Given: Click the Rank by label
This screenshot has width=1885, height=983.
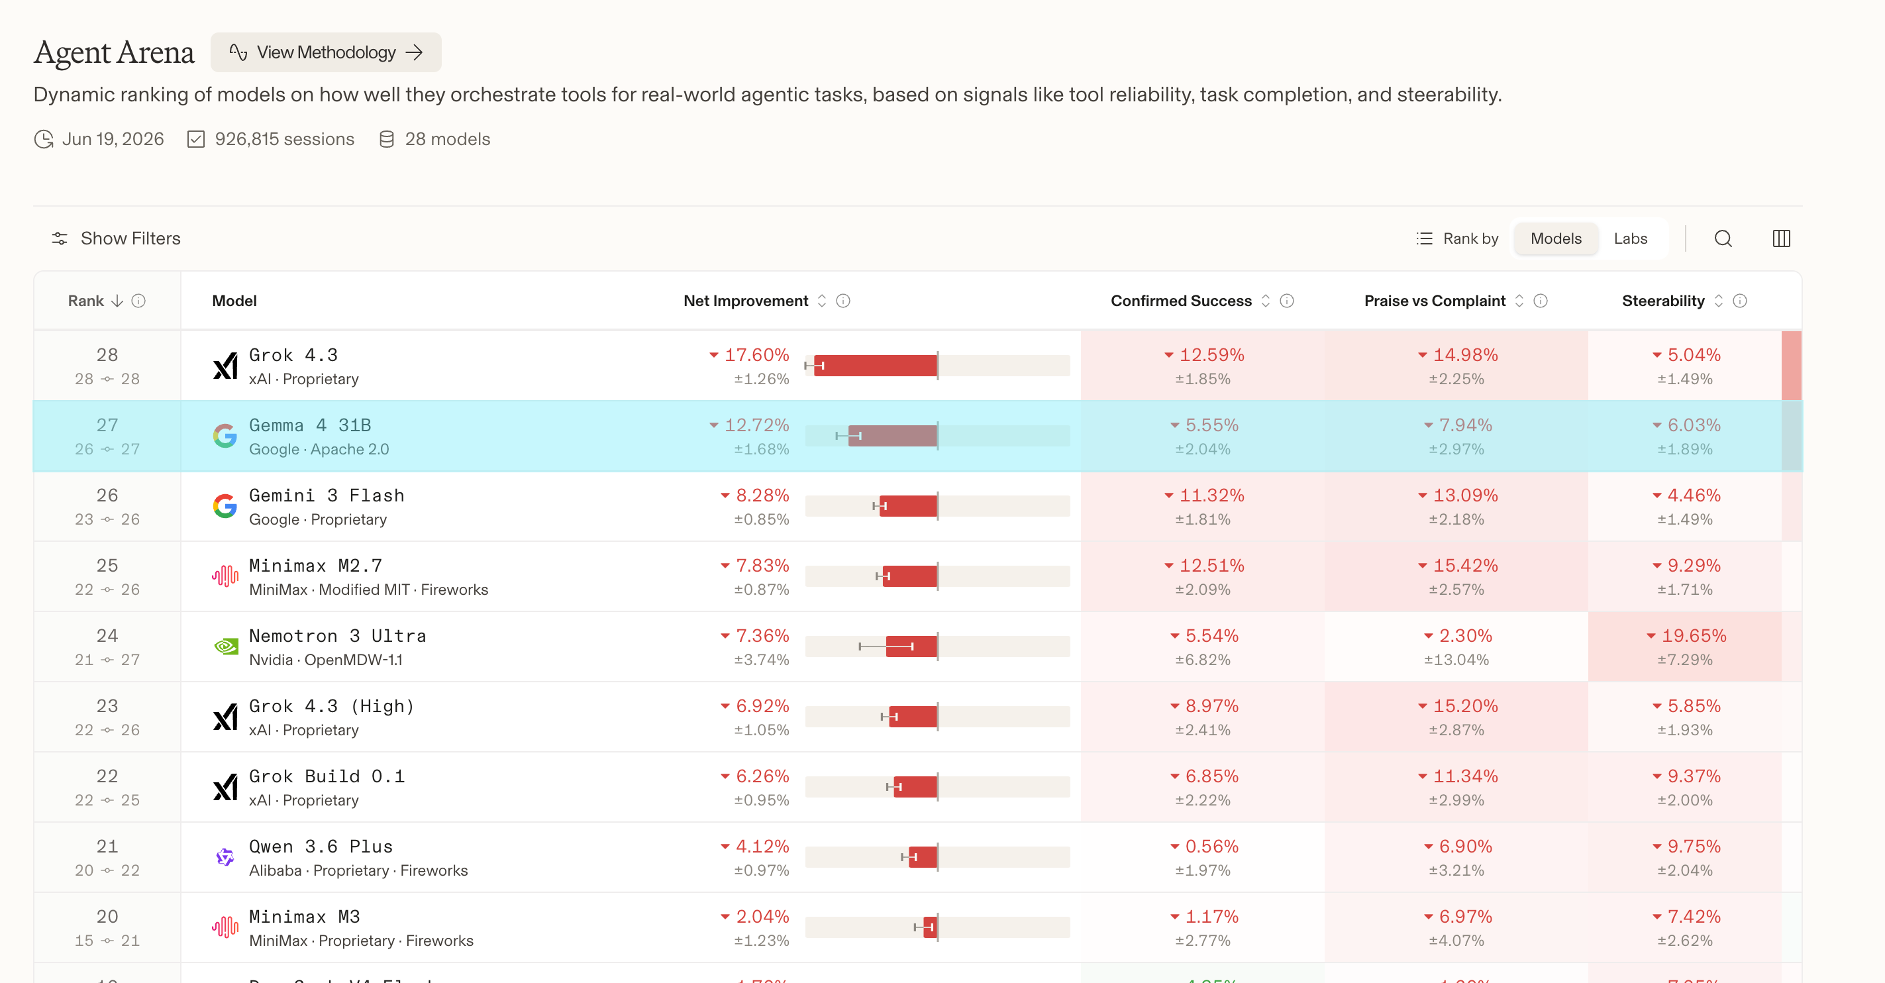Looking at the screenshot, I should click(1471, 238).
